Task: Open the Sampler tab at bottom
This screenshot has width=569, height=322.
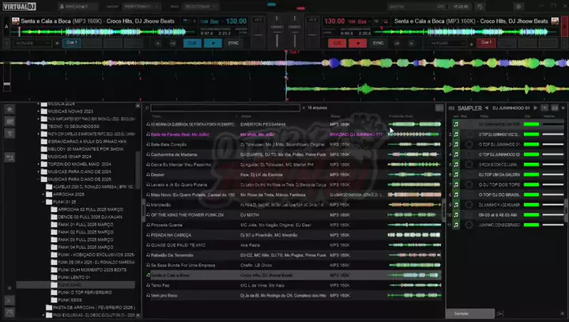Action: pyautogui.click(x=470, y=313)
